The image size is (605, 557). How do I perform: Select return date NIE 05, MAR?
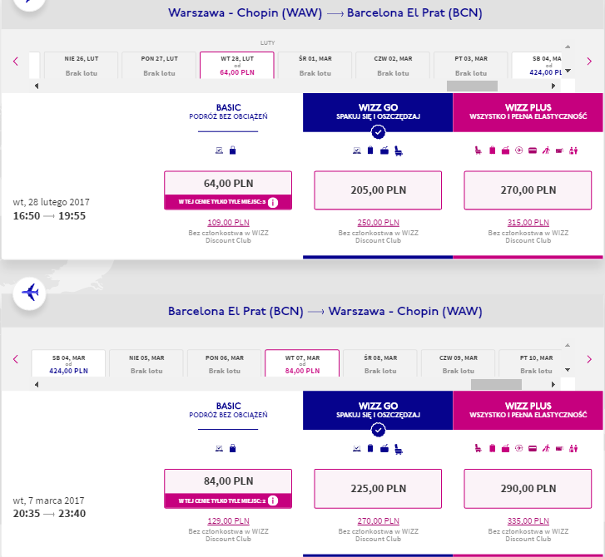coord(146,363)
